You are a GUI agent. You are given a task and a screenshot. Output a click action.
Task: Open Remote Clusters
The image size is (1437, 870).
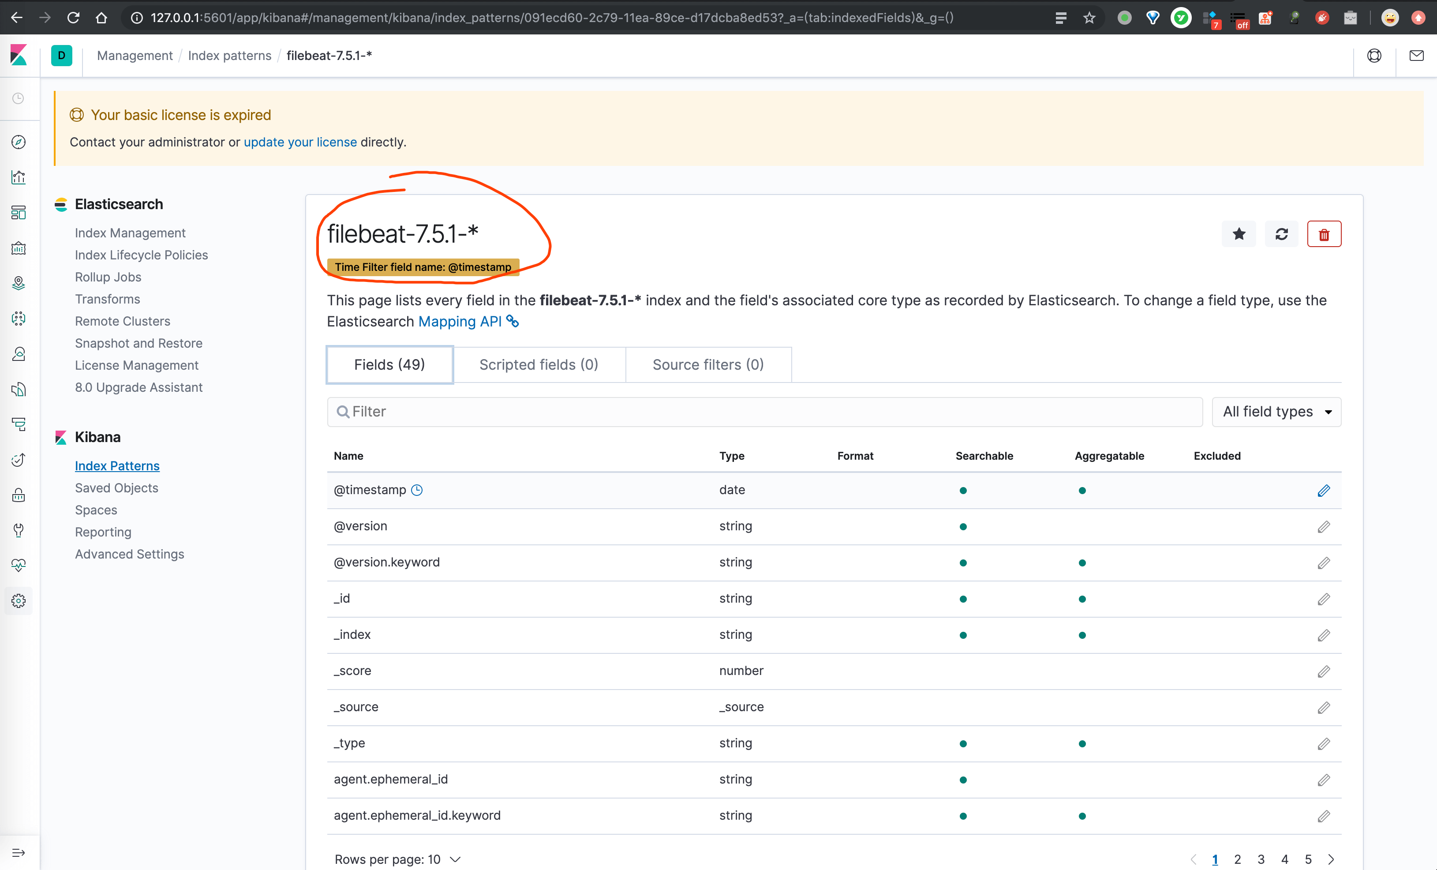pos(123,321)
